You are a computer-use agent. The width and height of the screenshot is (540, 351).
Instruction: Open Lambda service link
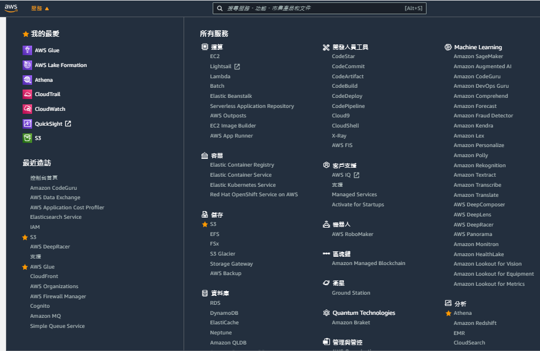click(x=220, y=76)
